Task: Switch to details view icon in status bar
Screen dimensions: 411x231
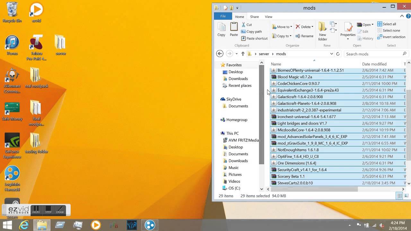Action: (x=400, y=196)
